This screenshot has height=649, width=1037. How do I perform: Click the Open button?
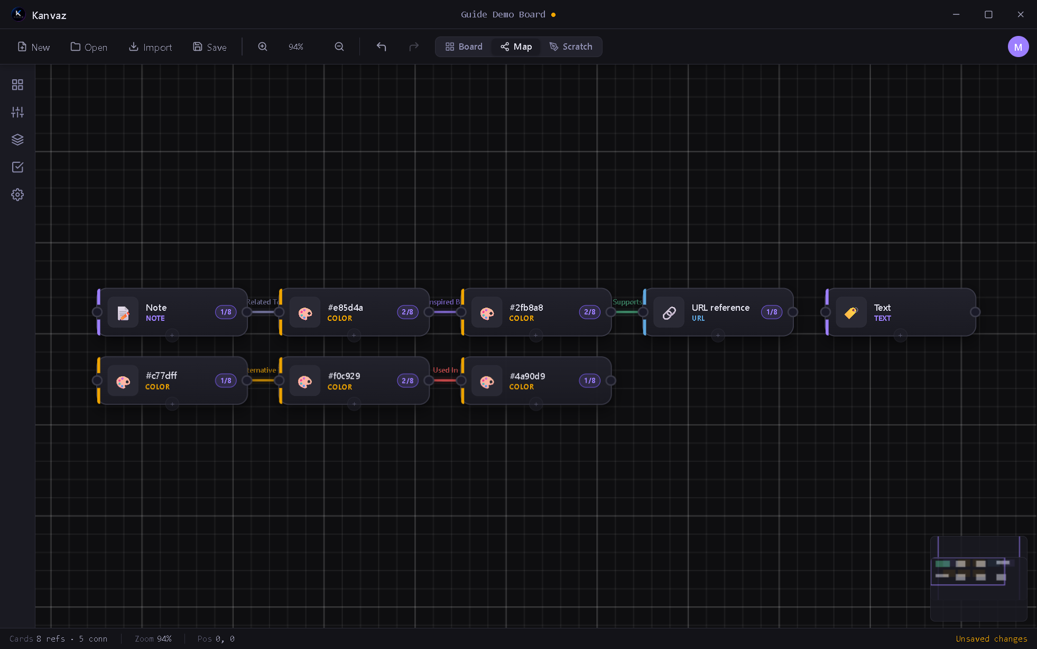[x=89, y=47]
